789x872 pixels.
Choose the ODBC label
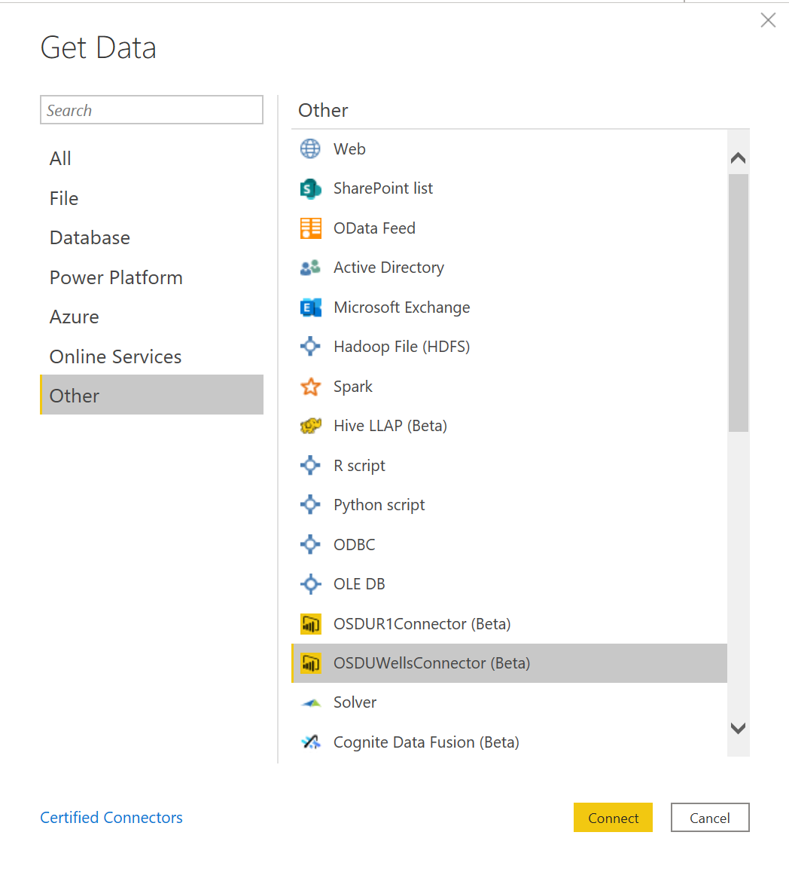click(354, 544)
